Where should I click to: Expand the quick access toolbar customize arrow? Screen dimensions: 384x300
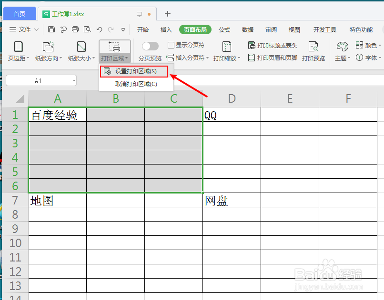pos(123,30)
